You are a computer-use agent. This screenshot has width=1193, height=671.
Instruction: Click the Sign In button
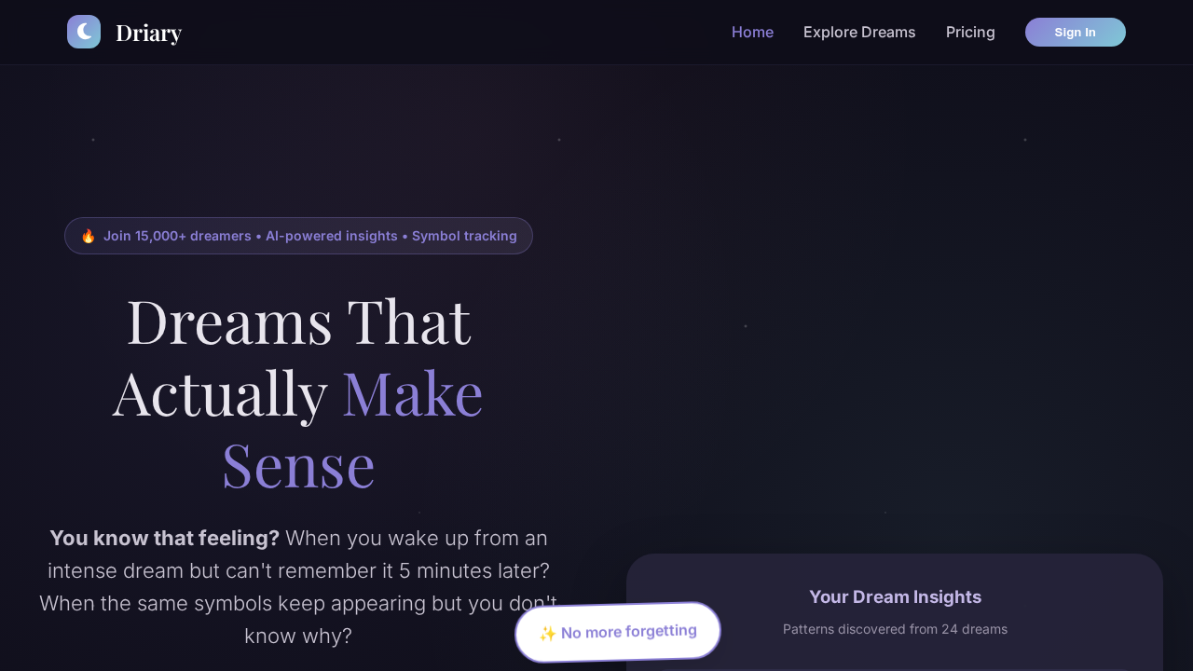coord(1076,32)
